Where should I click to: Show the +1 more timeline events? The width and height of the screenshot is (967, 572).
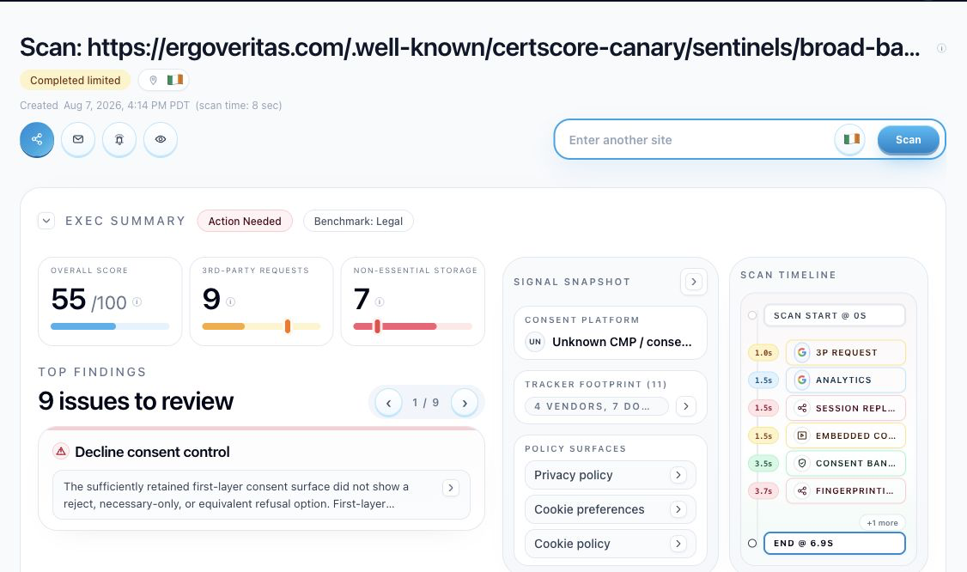point(882,523)
